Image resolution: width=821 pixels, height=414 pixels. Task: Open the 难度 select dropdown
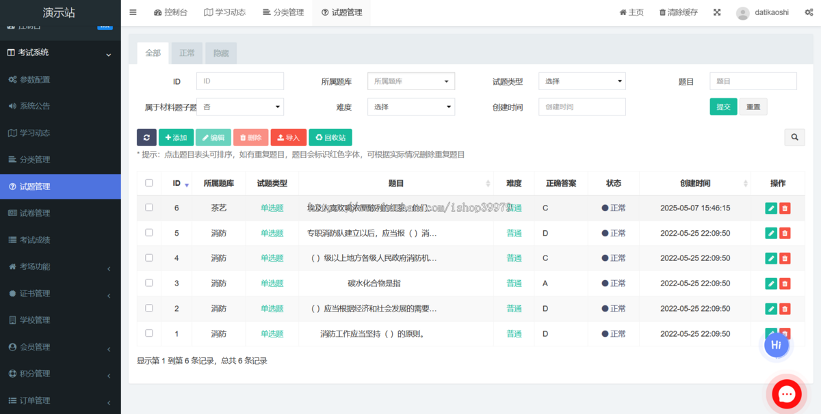411,107
